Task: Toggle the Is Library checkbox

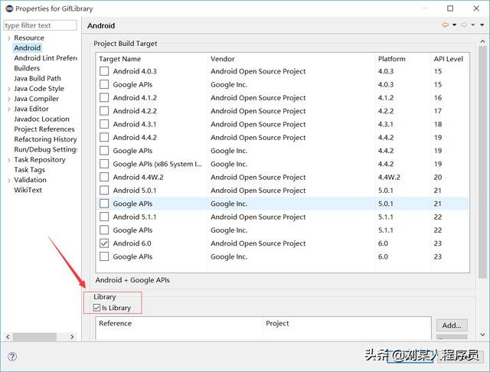Action: click(x=96, y=308)
